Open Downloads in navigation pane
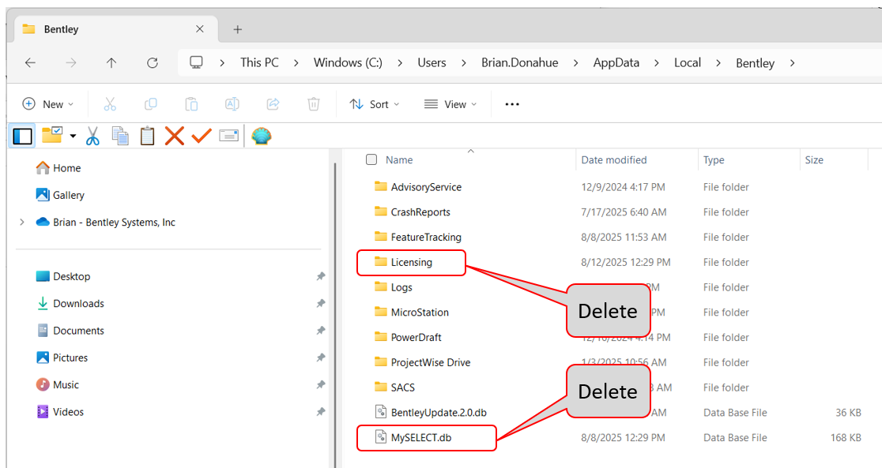The width and height of the screenshot is (882, 468). [70, 303]
